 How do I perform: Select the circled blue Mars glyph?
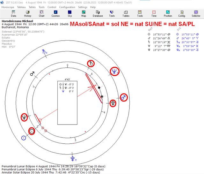click(124, 97)
